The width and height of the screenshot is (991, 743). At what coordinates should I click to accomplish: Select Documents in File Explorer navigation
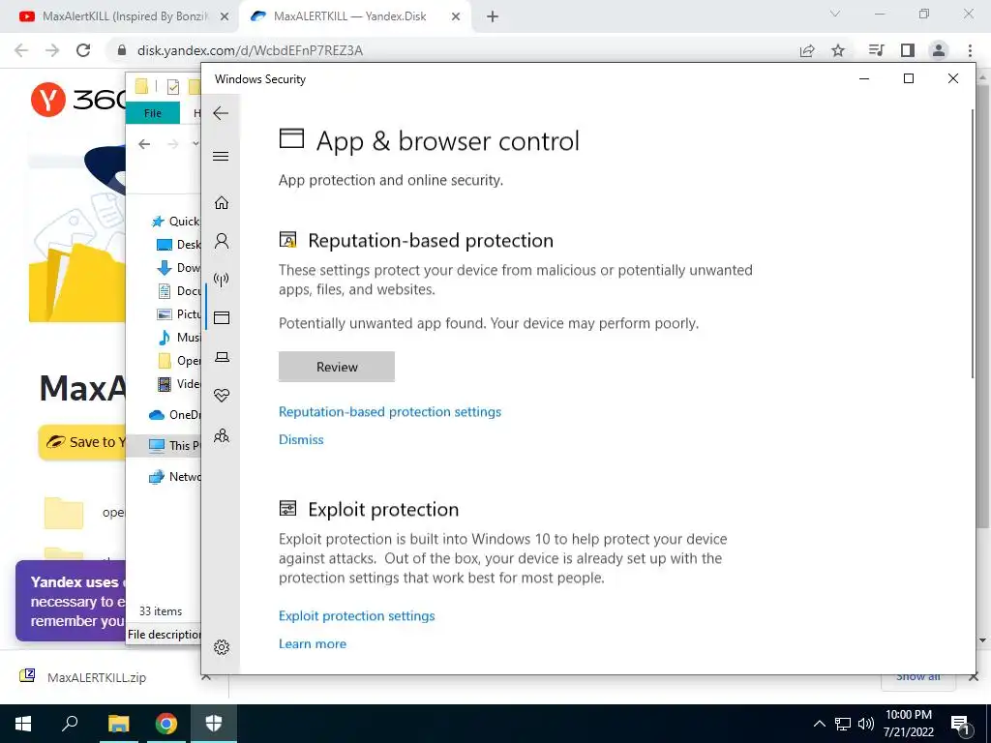point(178,291)
